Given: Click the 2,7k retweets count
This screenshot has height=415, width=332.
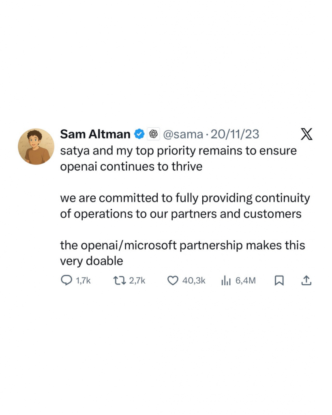Looking at the screenshot, I should point(137,280).
